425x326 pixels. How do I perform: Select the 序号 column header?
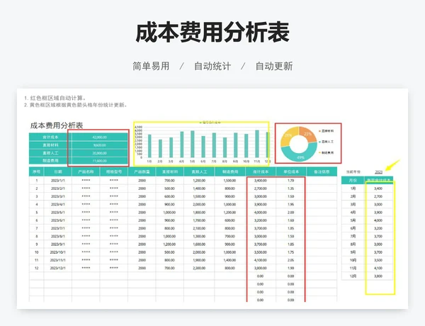coord(36,172)
